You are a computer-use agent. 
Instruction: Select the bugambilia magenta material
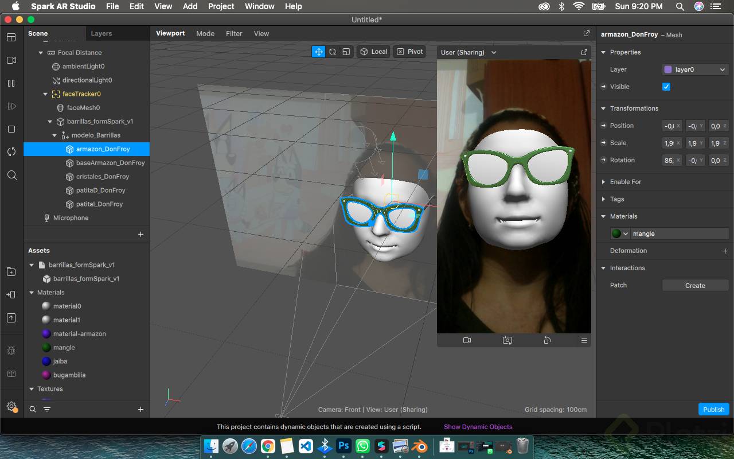coord(69,375)
